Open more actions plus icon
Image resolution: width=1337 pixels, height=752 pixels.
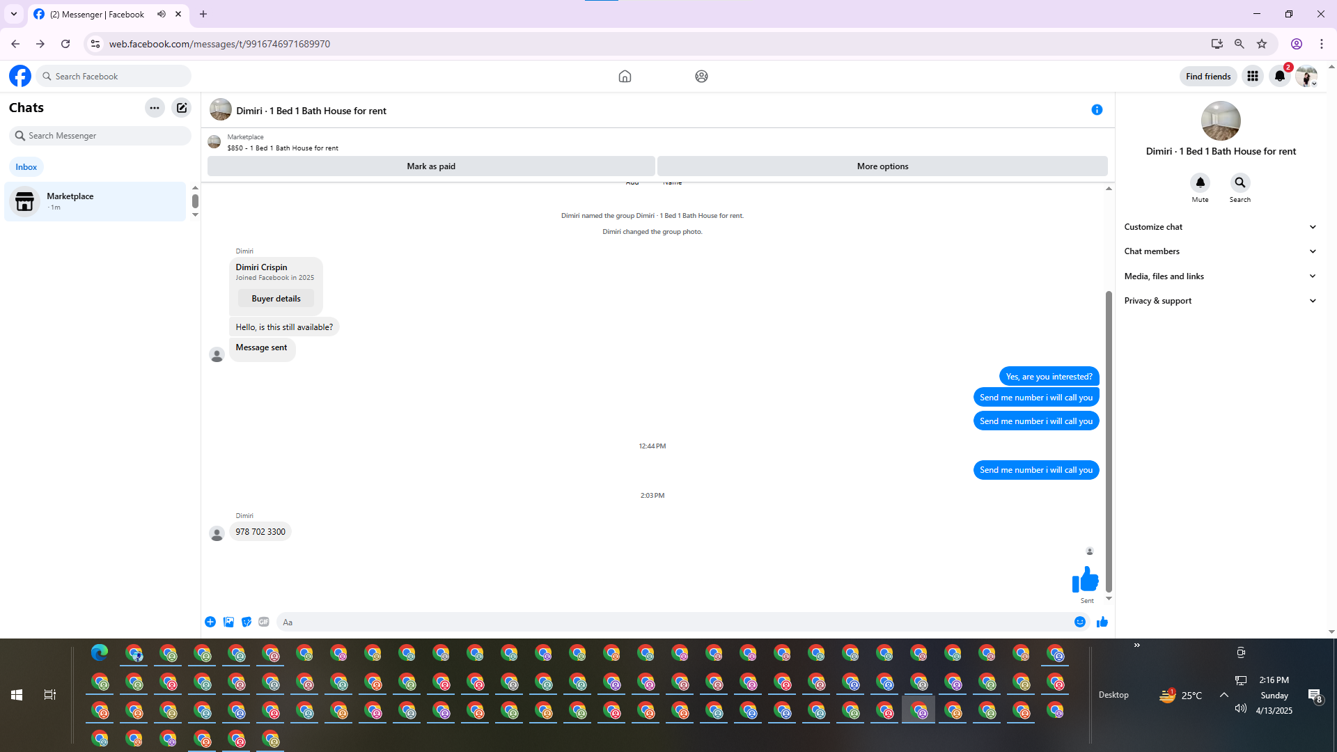pos(210,622)
